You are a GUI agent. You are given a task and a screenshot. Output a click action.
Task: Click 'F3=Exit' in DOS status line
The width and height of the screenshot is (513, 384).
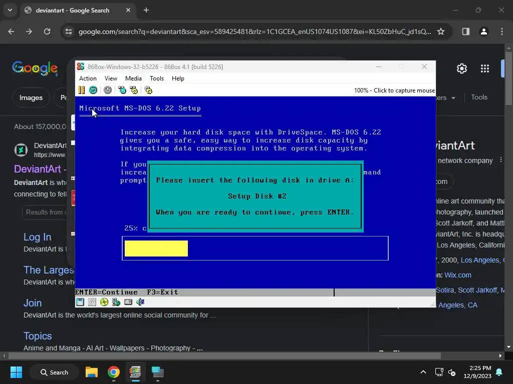tap(163, 292)
